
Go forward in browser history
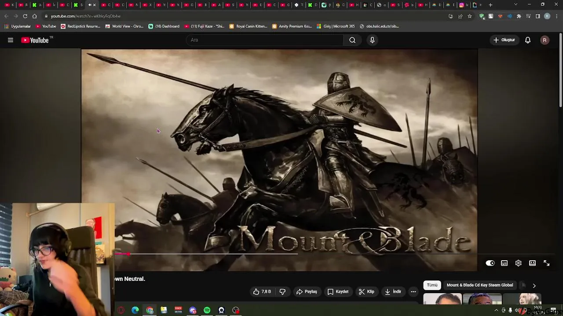point(16,16)
